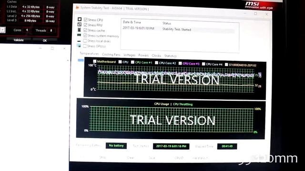Viewport: 305px width, 171px height.
Task: Toggle the Stress FPU checkbox
Action: click(x=85, y=25)
